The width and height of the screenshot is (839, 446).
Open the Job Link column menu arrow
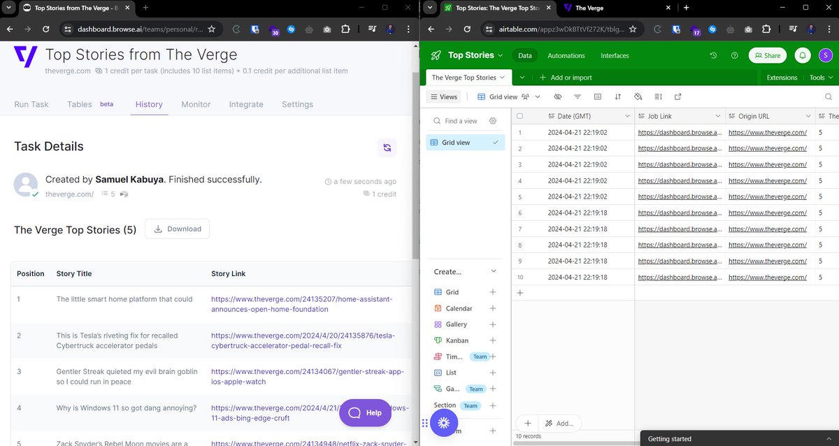click(717, 116)
